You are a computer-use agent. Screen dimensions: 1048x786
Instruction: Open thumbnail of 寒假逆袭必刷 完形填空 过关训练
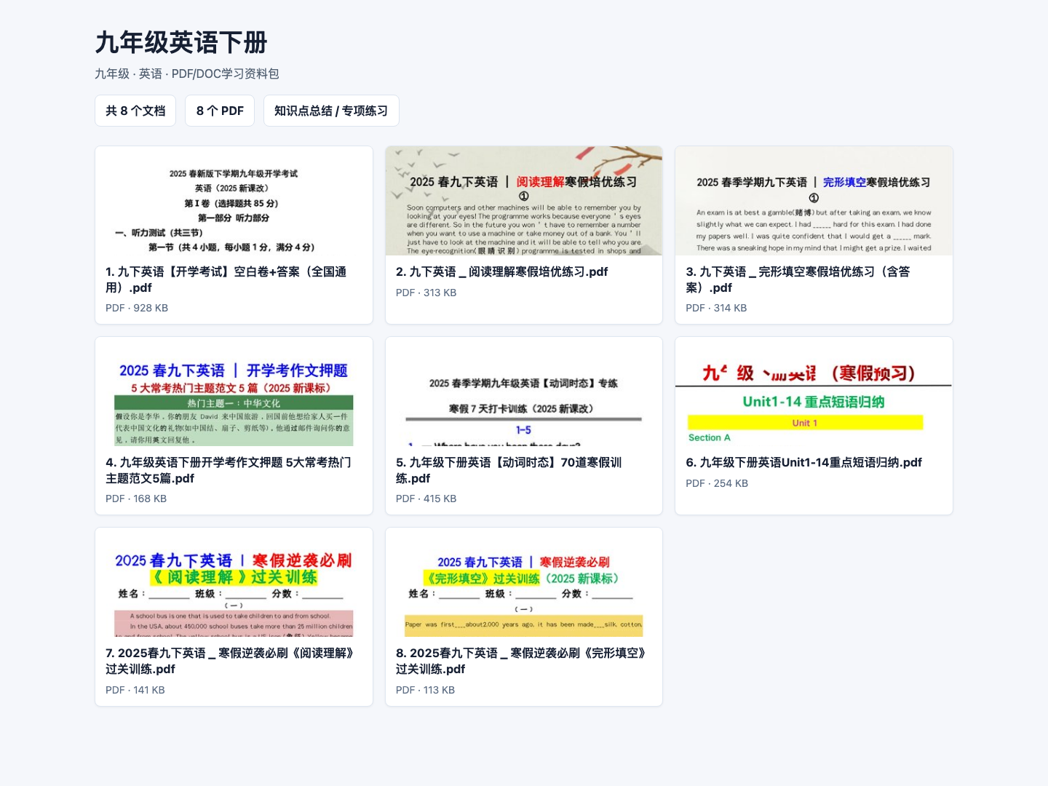point(524,582)
